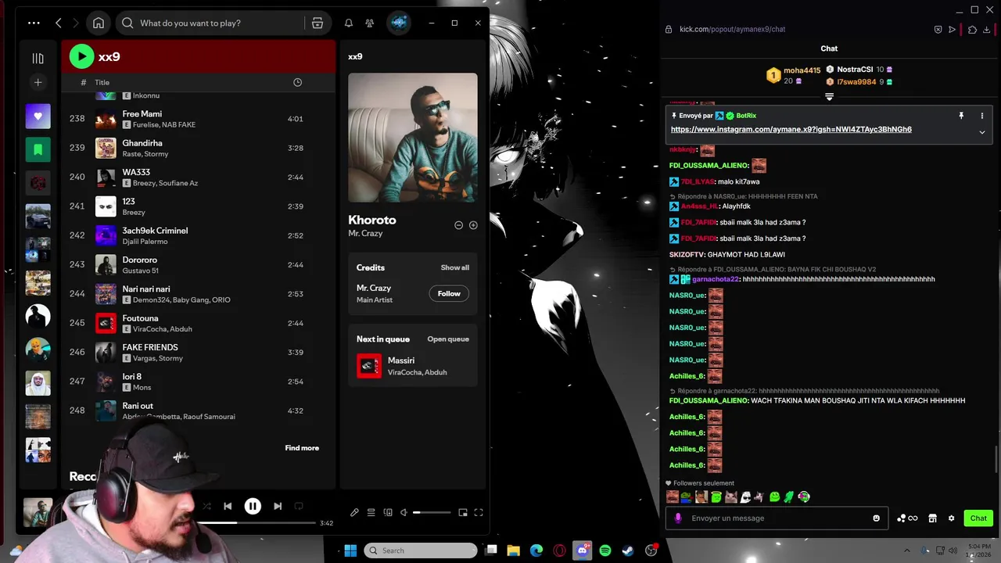Open the green bookmark Your Episodes item
Viewport: 1001px width, 563px height.
(38, 149)
